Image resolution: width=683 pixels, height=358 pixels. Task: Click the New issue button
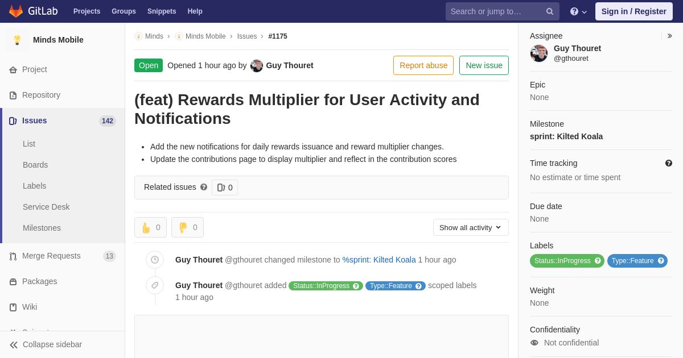click(484, 65)
